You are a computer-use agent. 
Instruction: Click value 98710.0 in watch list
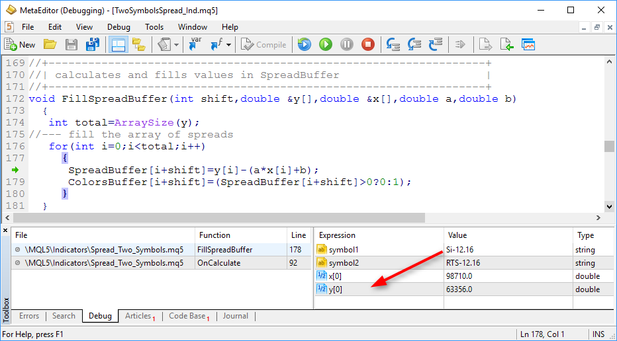tap(459, 276)
